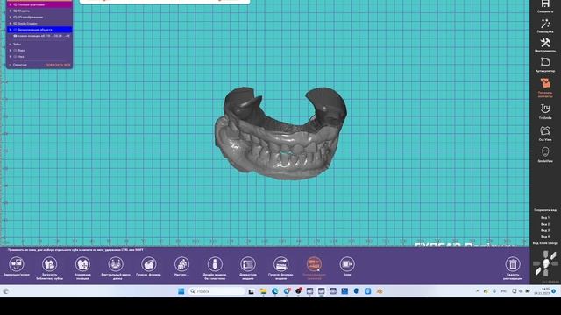Image resolution: width=561 pixels, height=315 pixels.
Task: Click the Windows taskbar search field Поиск
Action: coord(217,291)
